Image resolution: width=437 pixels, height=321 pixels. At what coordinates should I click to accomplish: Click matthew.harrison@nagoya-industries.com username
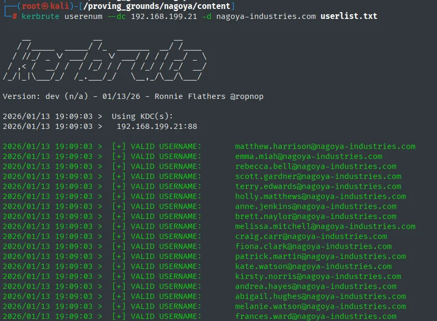tap(325, 146)
